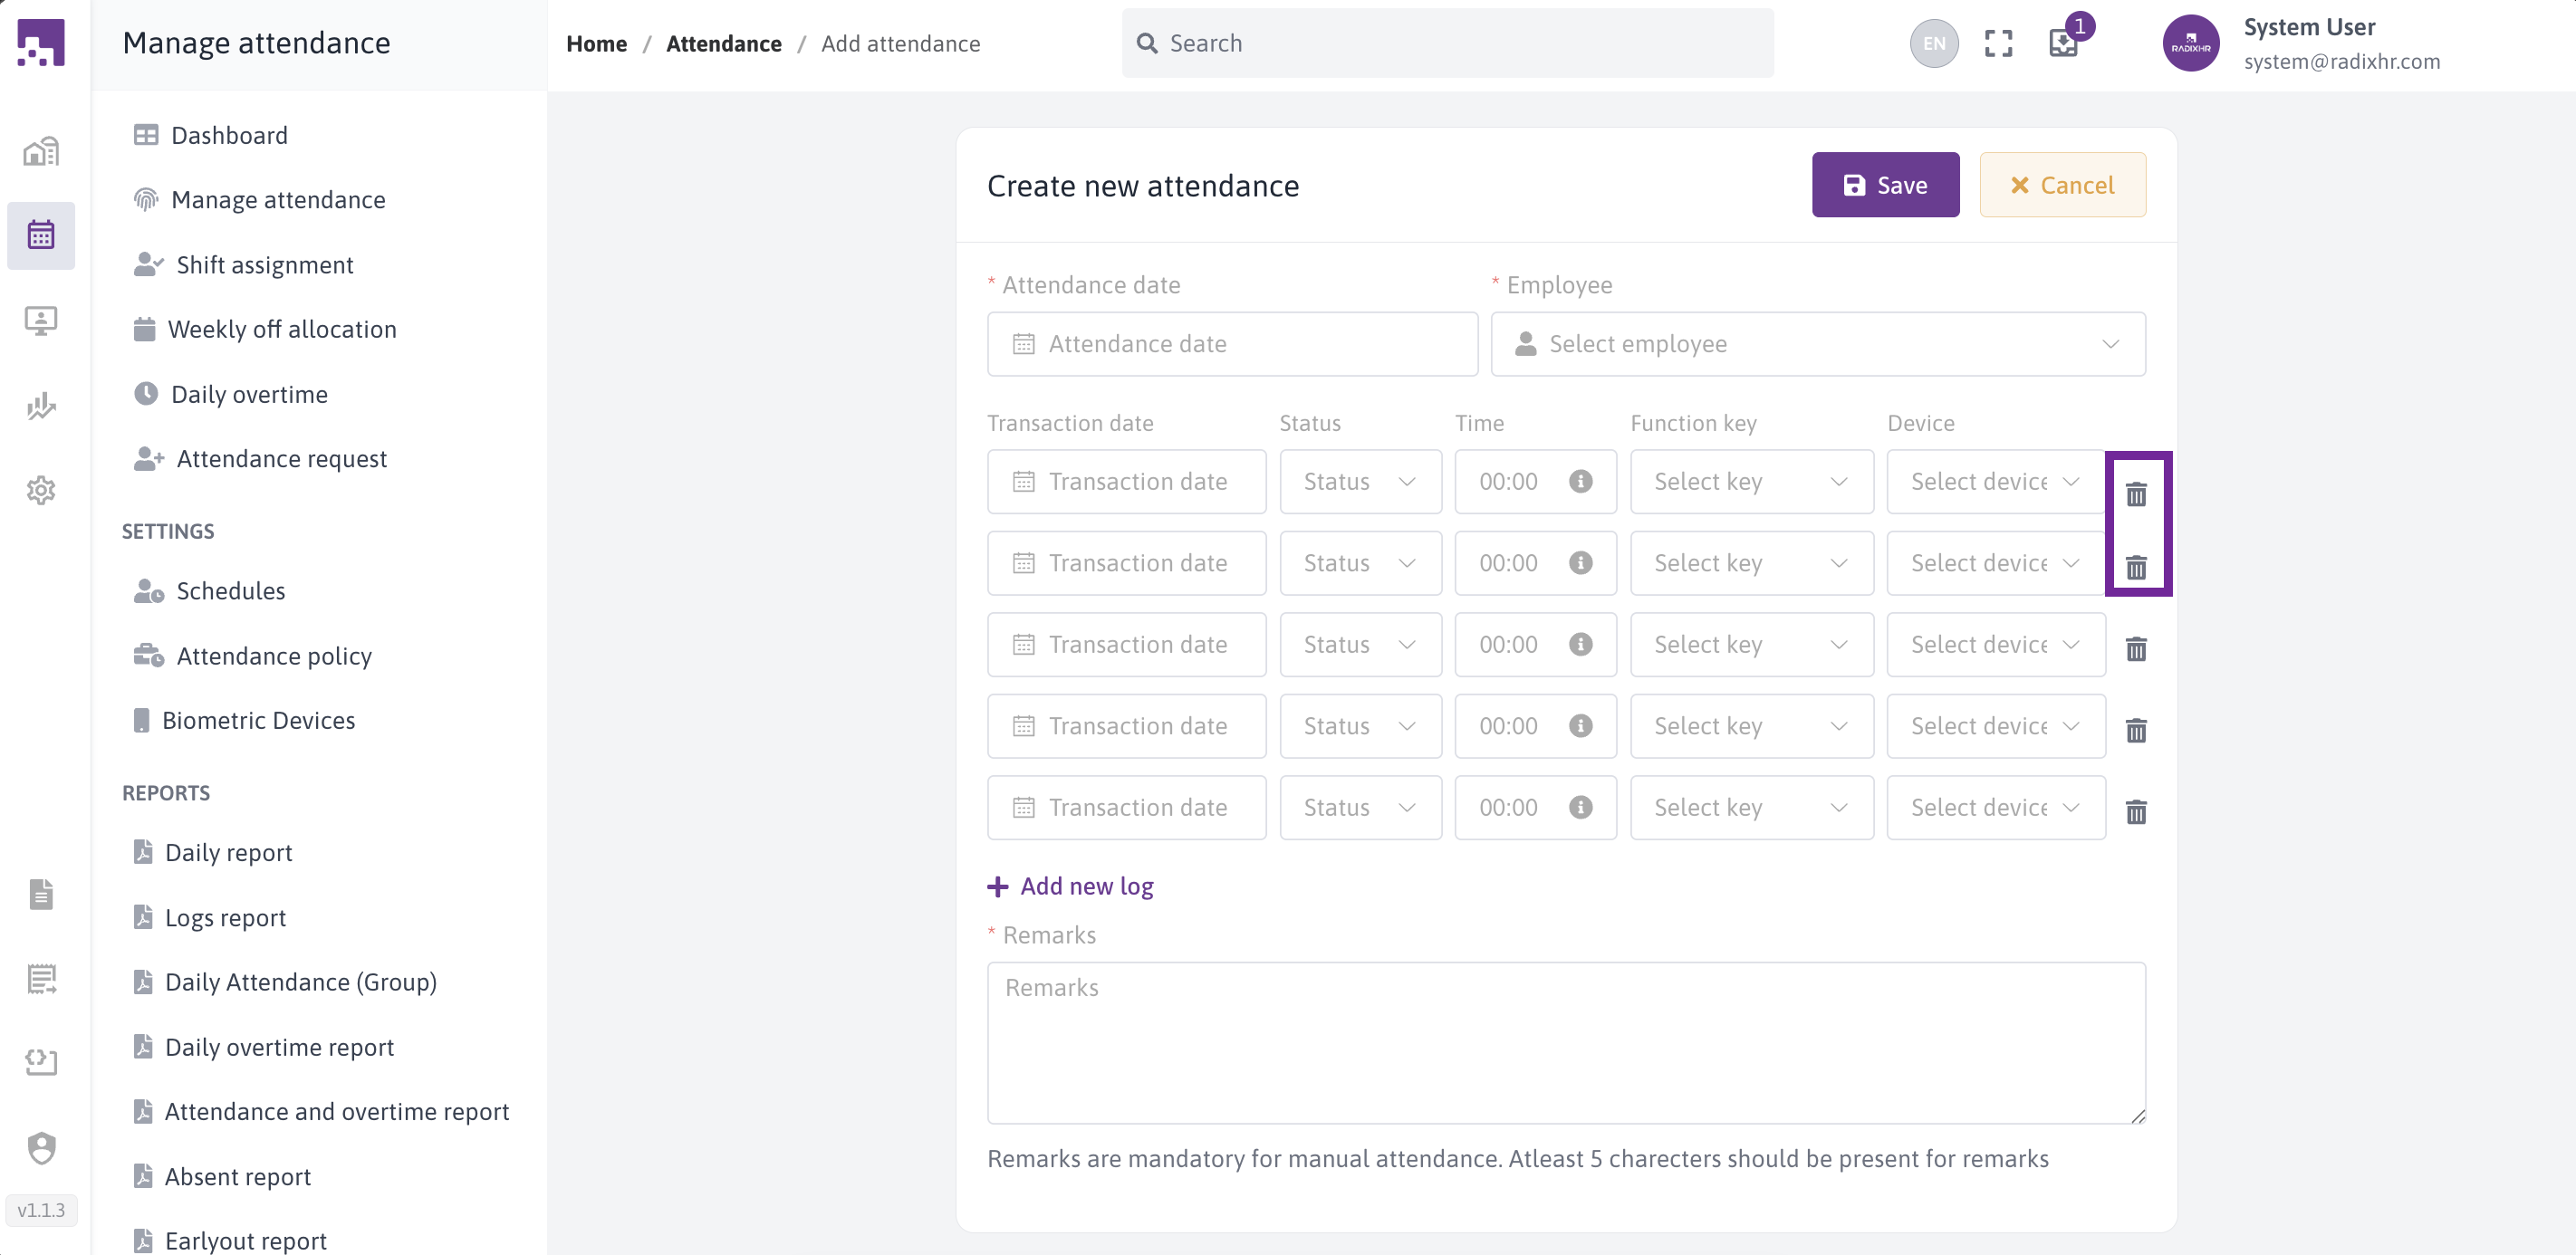Screen dimensions: 2576x1255
Task: Expand the Select employee dropdown
Action: point(1817,344)
